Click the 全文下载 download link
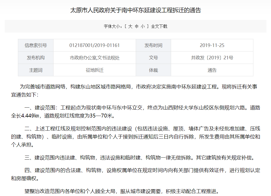The height and width of the screenshot is (196, 271). point(159,26)
